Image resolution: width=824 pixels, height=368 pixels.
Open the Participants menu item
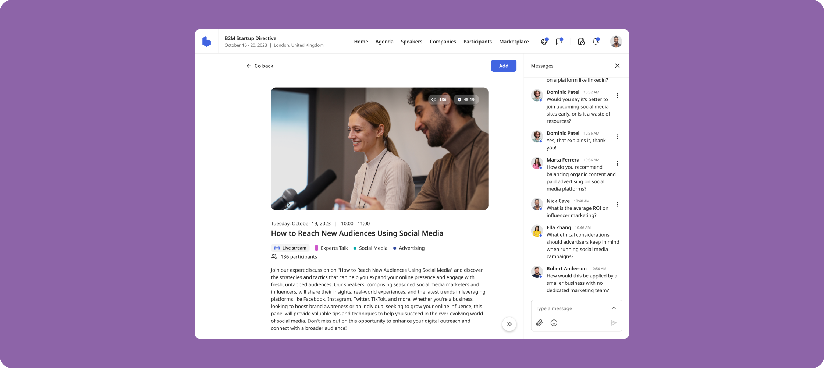click(x=477, y=42)
